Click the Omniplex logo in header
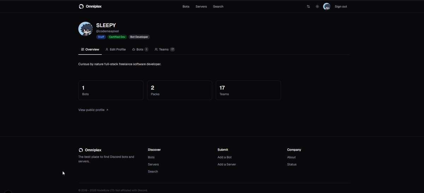Image resolution: width=424 pixels, height=193 pixels. coord(90,6)
